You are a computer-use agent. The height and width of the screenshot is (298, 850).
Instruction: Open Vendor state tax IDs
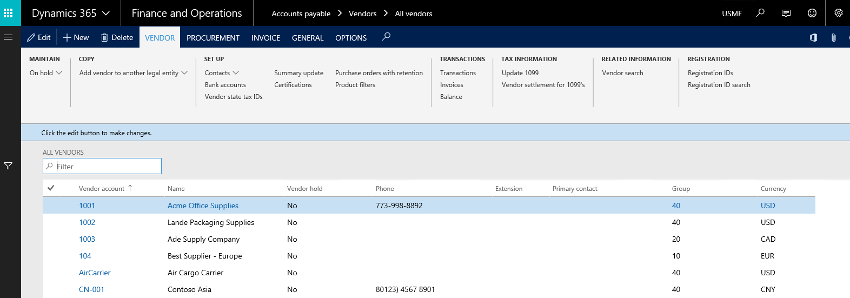click(x=234, y=97)
